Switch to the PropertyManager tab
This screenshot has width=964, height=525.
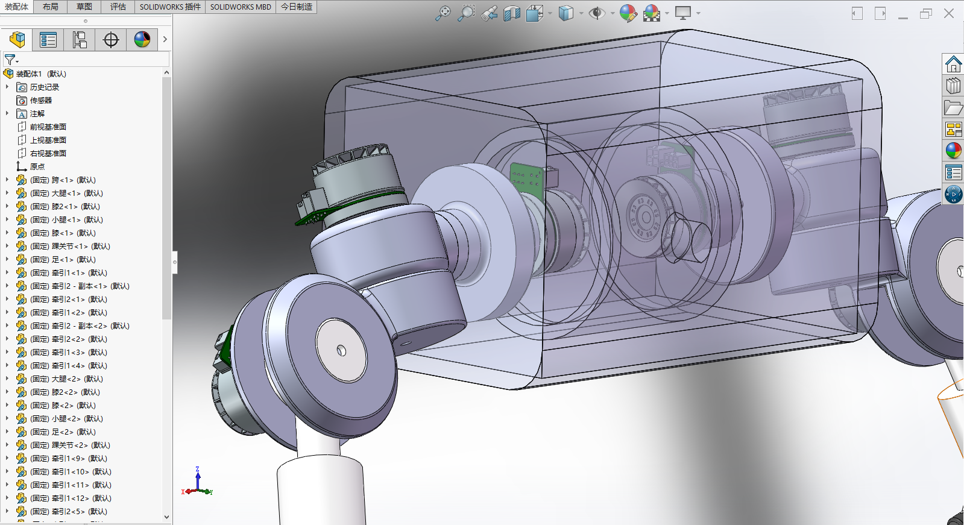tap(48, 40)
